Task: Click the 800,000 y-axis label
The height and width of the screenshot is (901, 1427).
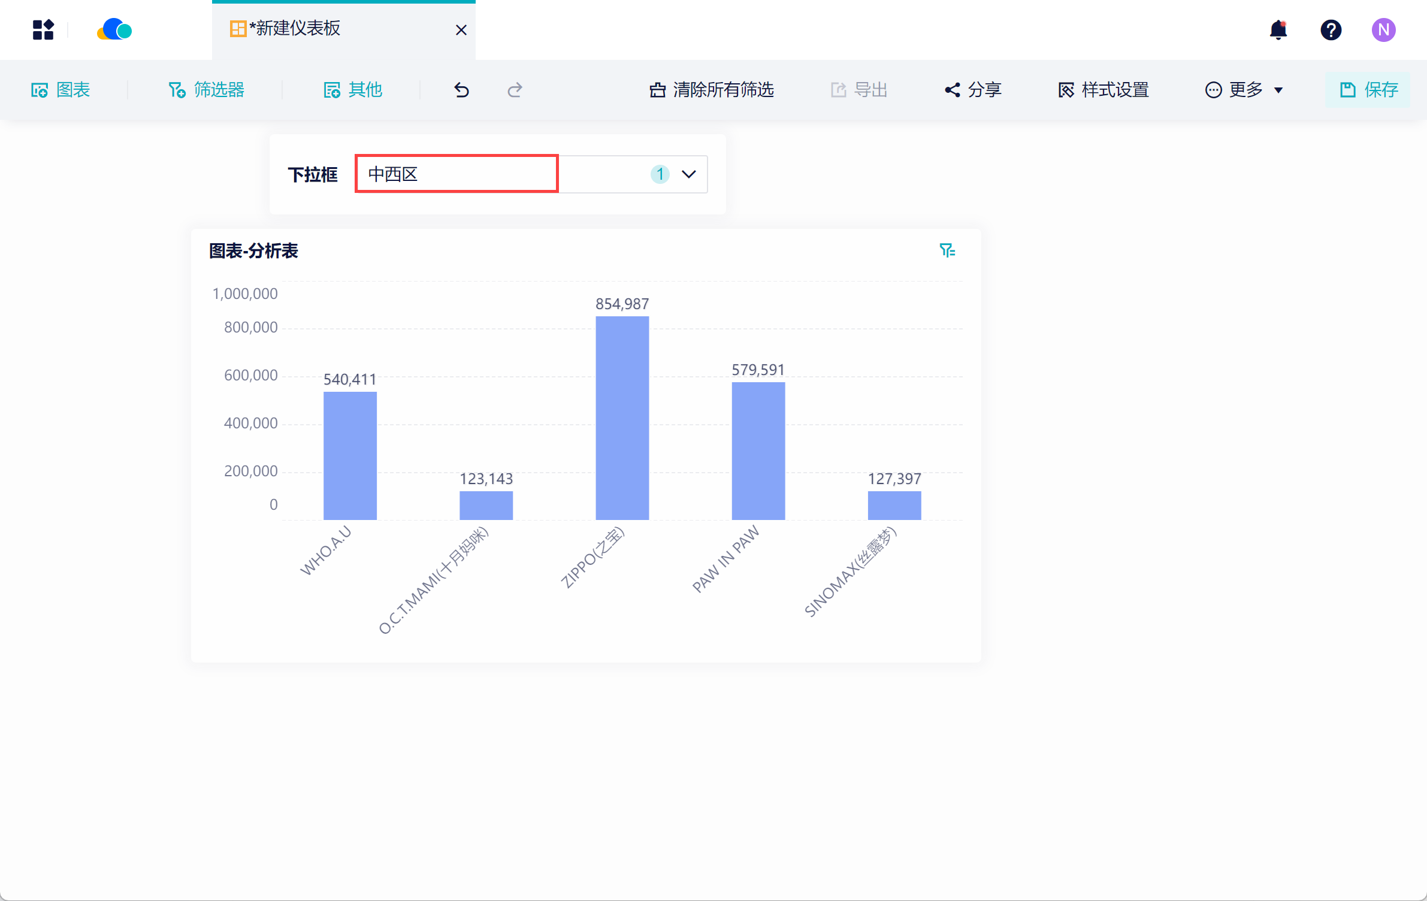Action: (251, 327)
